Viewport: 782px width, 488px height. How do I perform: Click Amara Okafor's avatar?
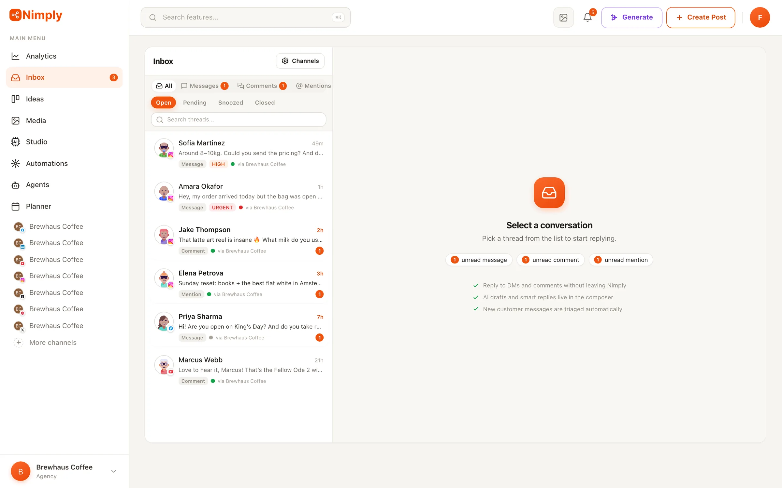coord(164,191)
